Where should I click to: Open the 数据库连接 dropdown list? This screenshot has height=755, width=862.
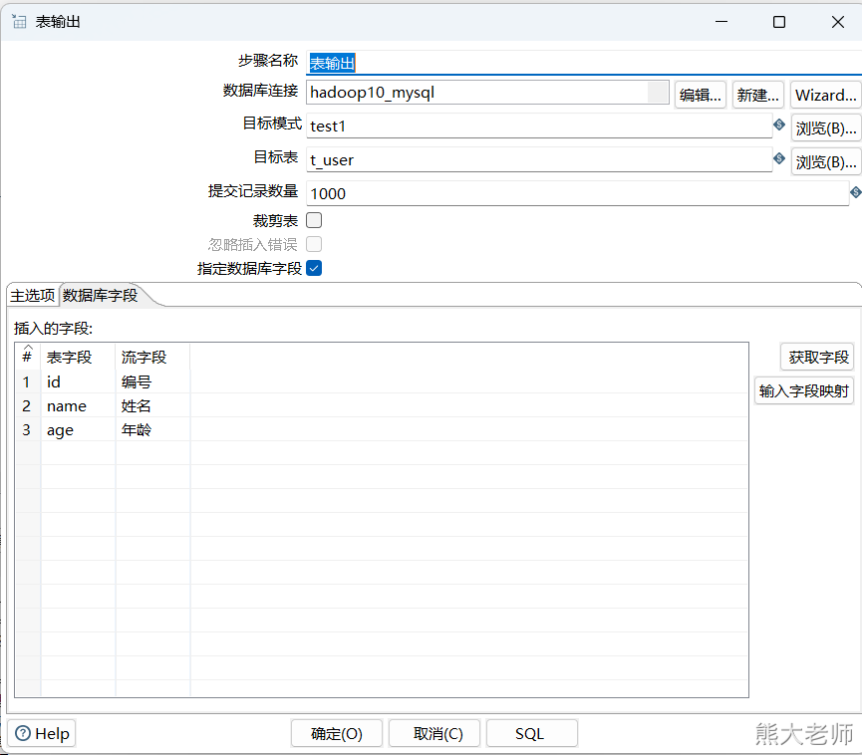pos(658,93)
